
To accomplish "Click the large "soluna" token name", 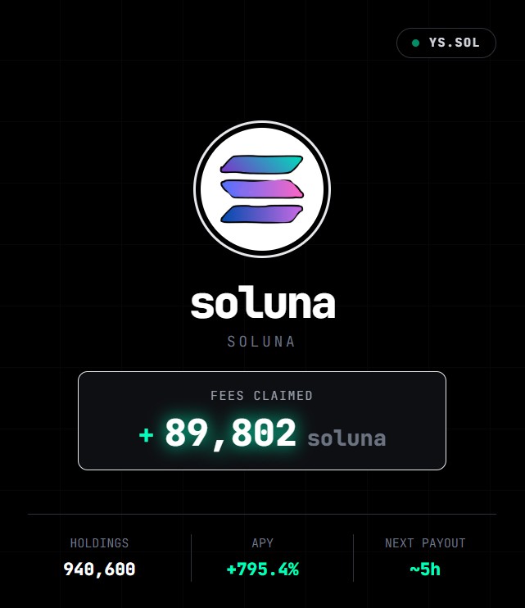I will click(263, 303).
